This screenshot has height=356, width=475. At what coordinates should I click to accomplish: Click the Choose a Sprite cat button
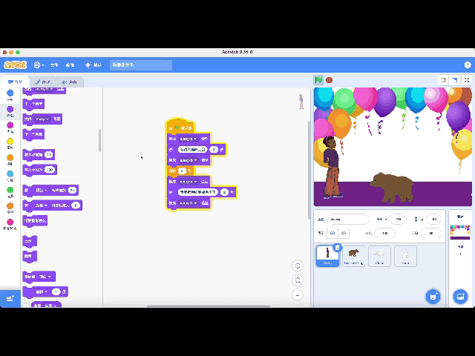[x=433, y=297]
